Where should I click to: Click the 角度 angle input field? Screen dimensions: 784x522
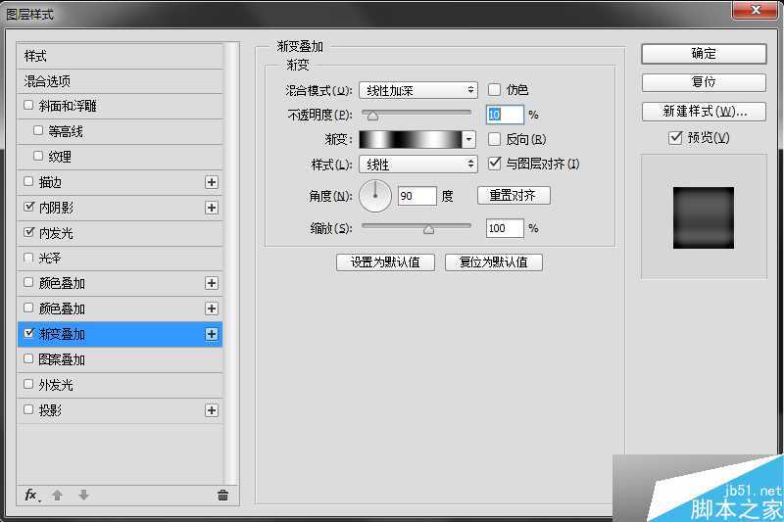417,196
